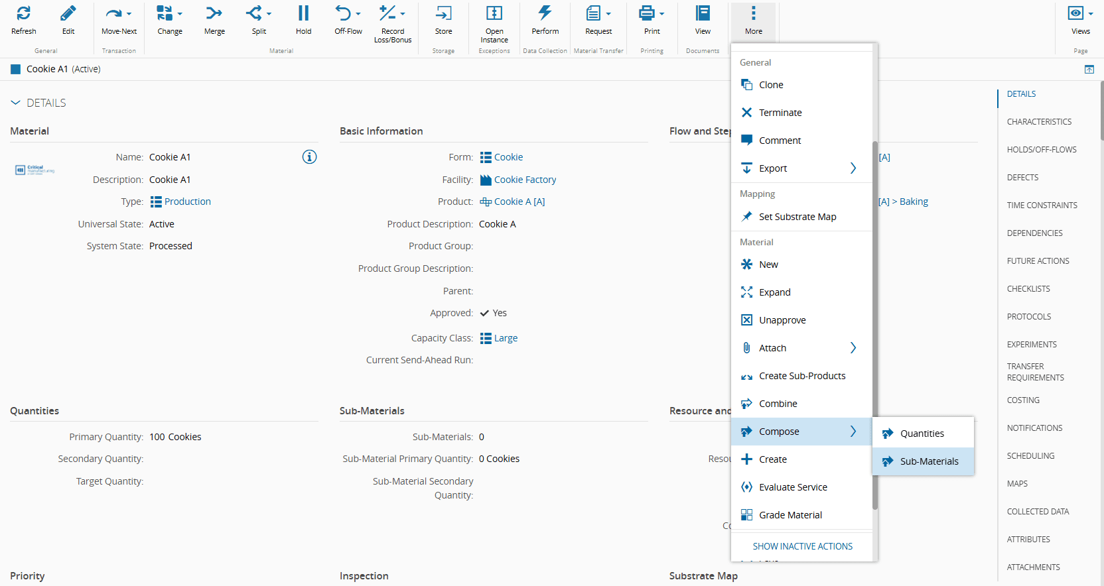The width and height of the screenshot is (1104, 586).
Task: Click the More menu vertical scrollbar
Action: coord(875,325)
